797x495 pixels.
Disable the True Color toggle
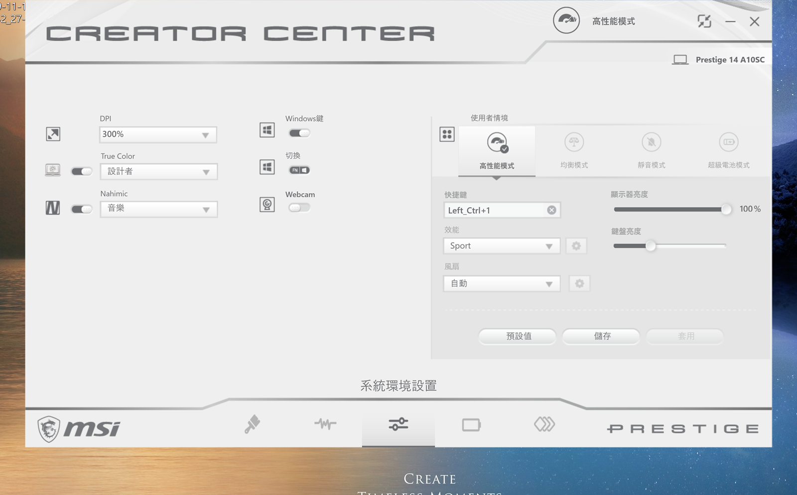click(x=82, y=171)
